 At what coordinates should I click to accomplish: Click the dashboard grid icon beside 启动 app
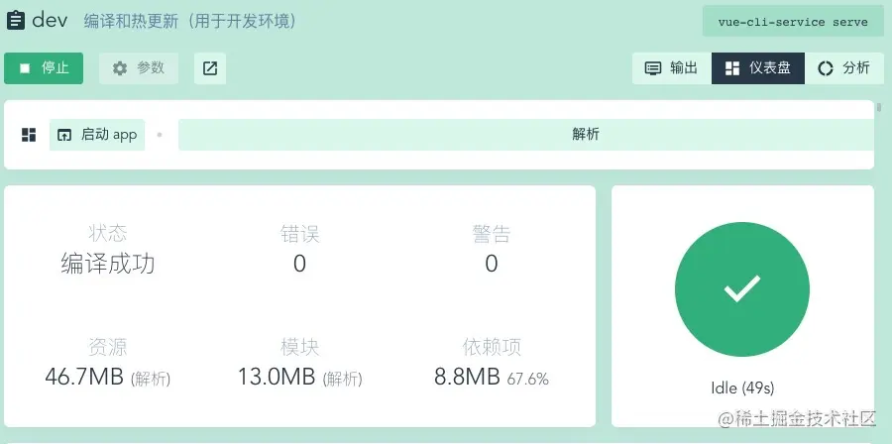pyautogui.click(x=29, y=135)
